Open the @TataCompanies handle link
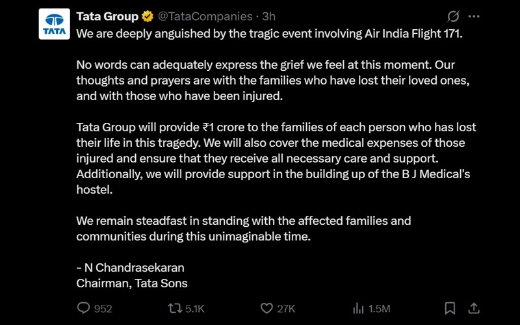520x325 pixels. tap(205, 16)
